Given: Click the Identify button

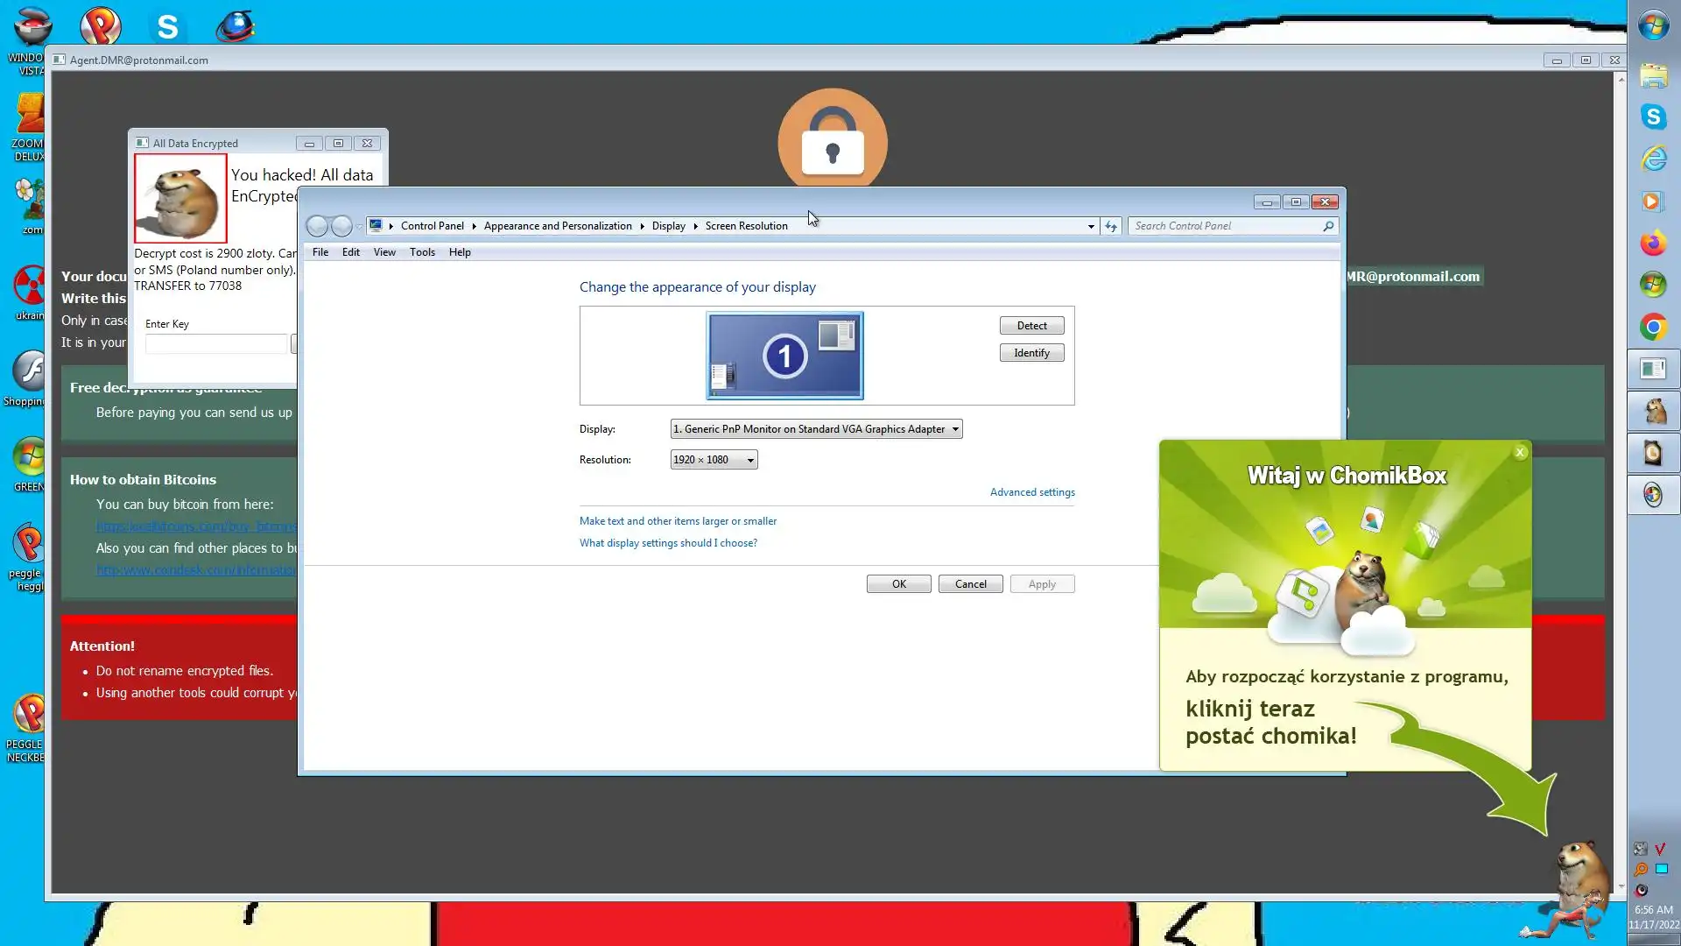Looking at the screenshot, I should [1031, 353].
